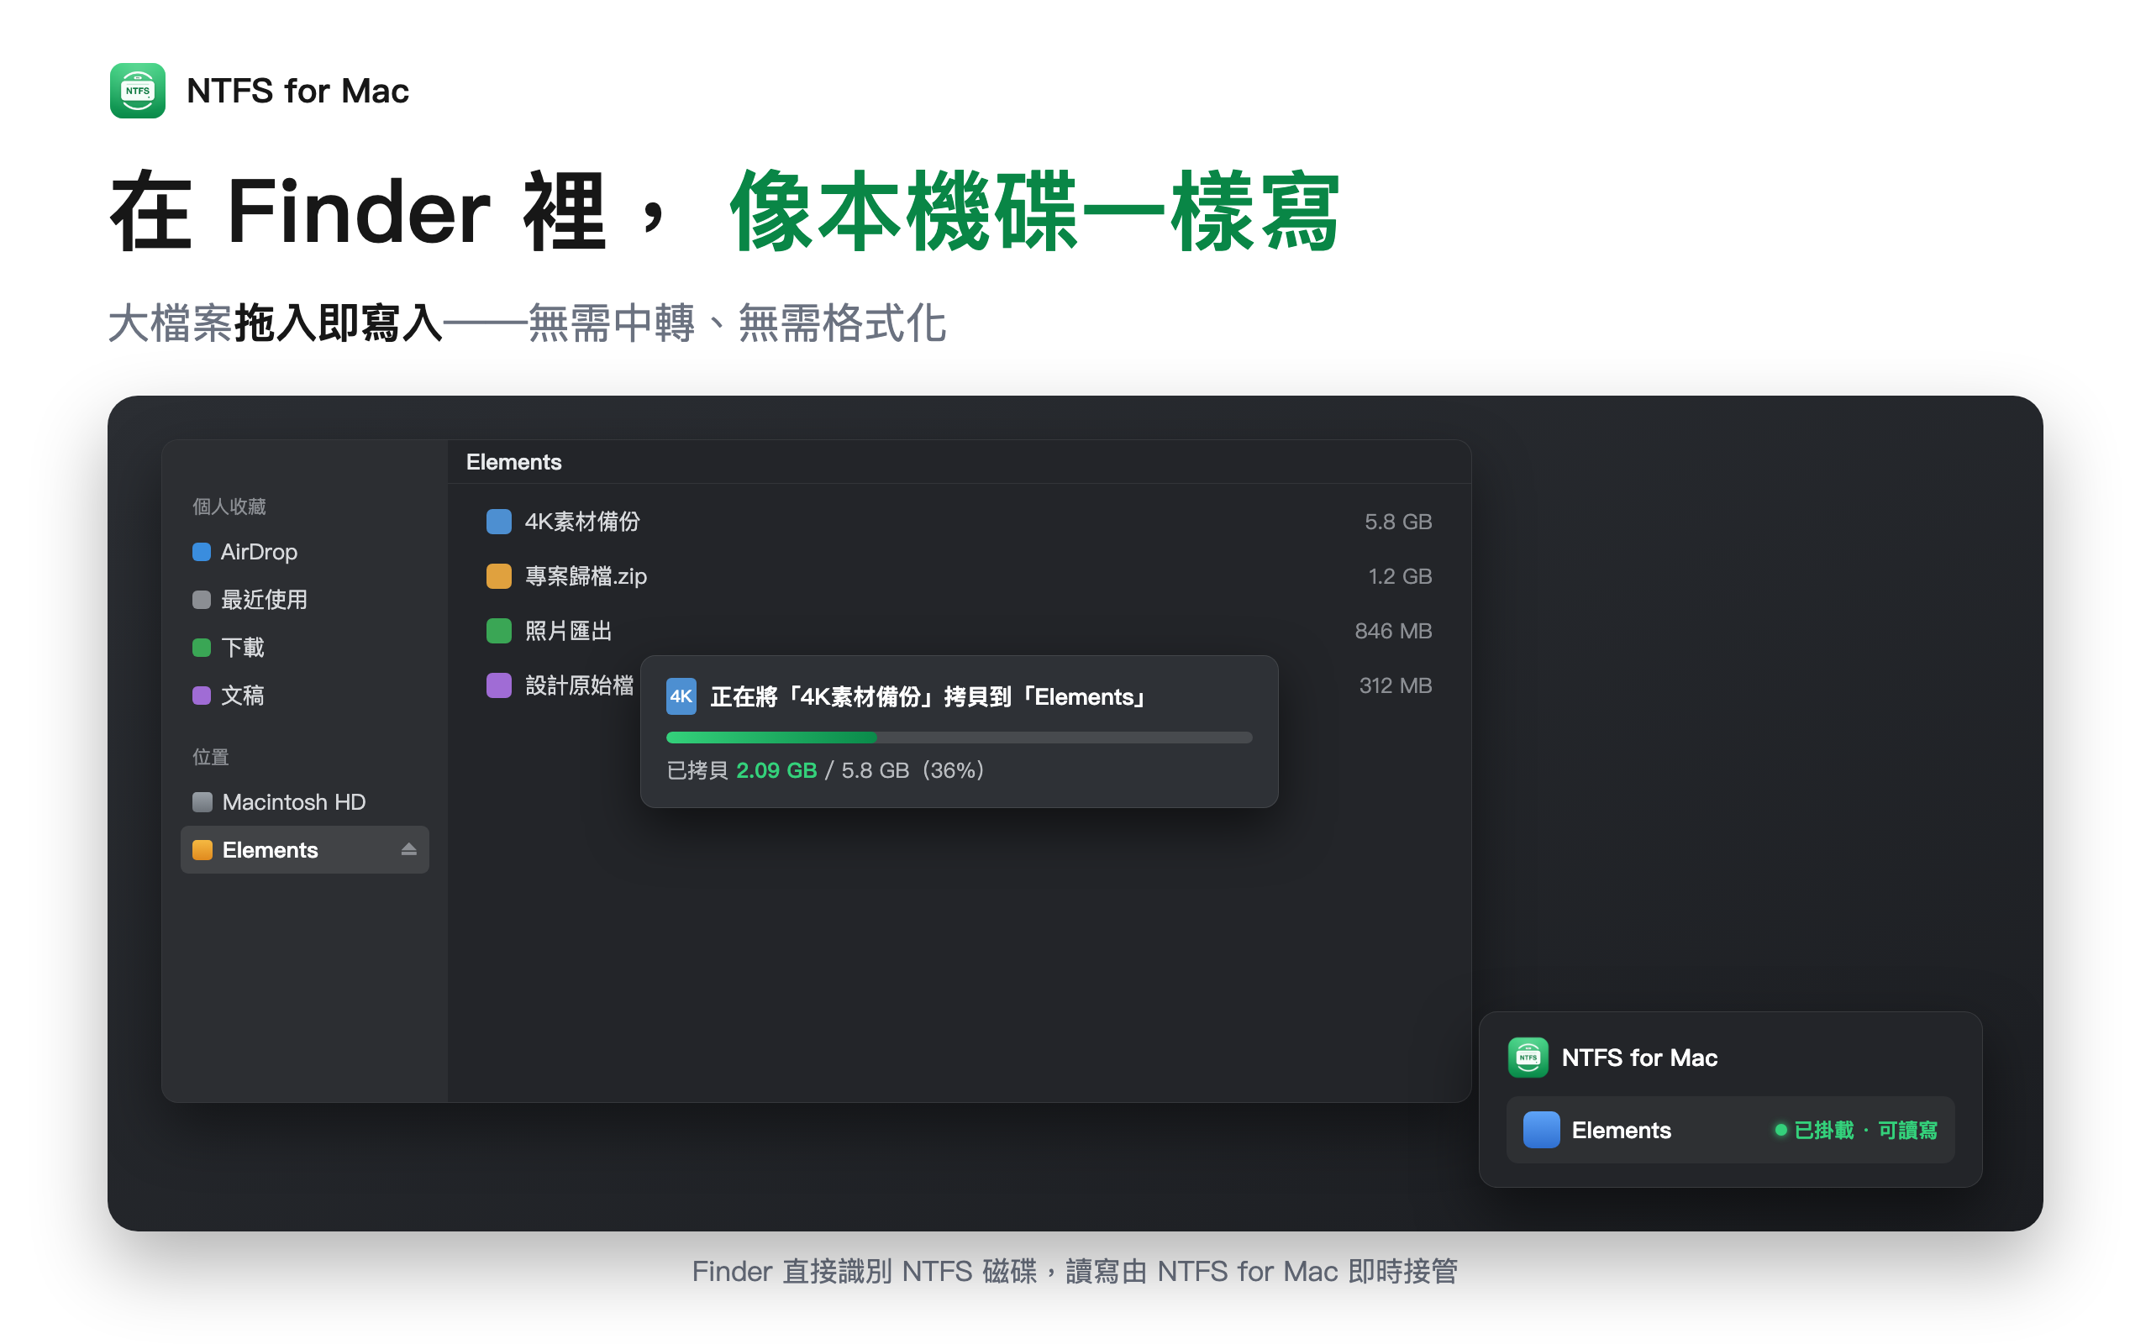The width and height of the screenshot is (2151, 1344).
Task: Select 最近使用 in the sidebar
Action: [x=305, y=600]
